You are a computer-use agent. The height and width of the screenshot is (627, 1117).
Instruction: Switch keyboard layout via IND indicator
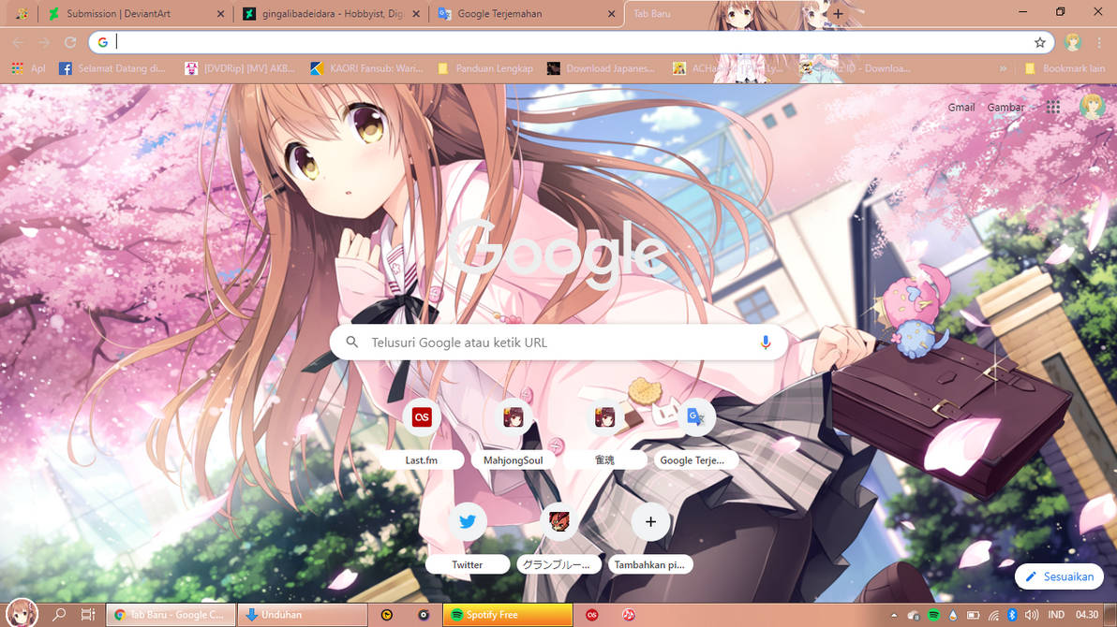point(1056,615)
